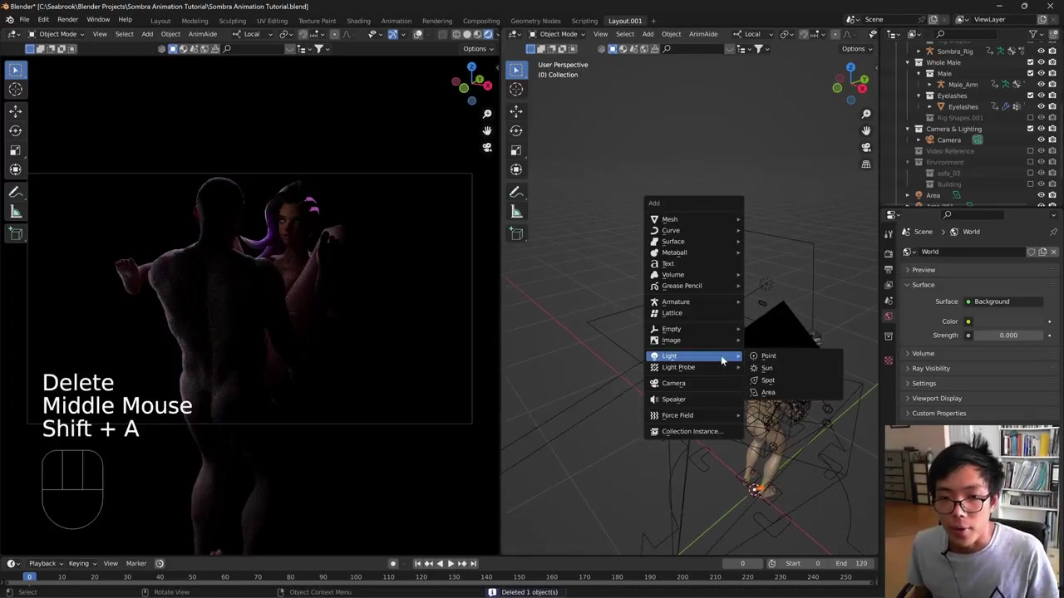This screenshot has height=598, width=1064.
Task: Select the Measure tool in right viewport
Action: 516,212
